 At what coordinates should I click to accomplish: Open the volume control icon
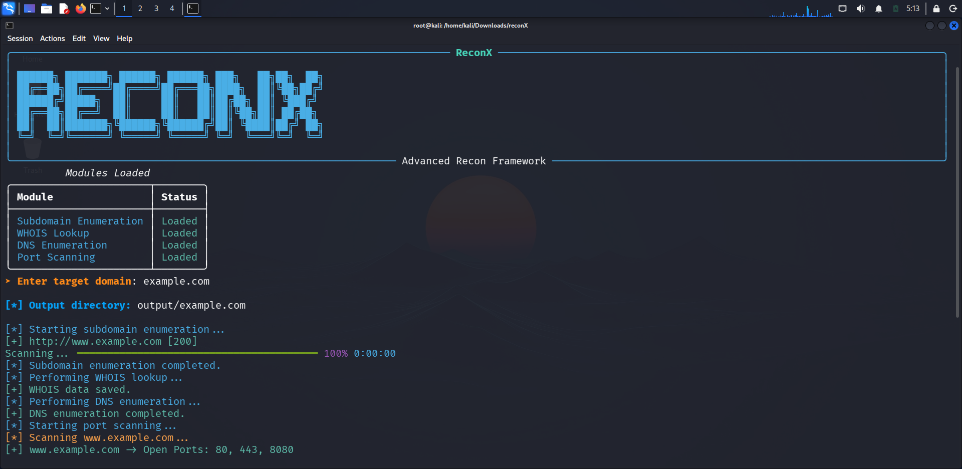[x=861, y=9]
